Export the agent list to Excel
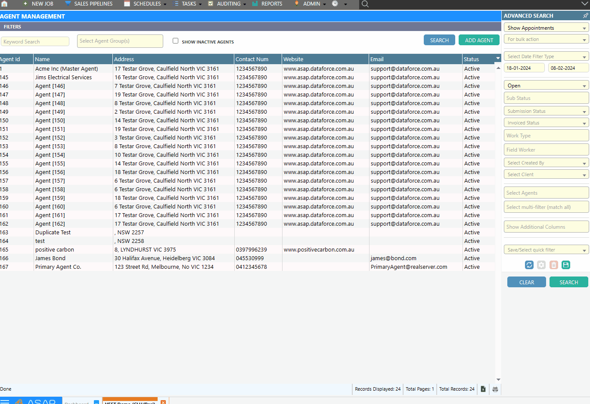This screenshot has width=590, height=404. click(x=483, y=389)
